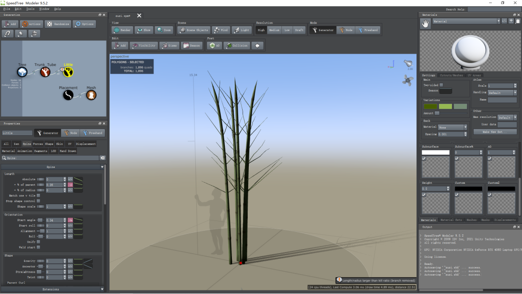Click the hand grab icon in Materials panel
The image size is (522, 294).
coord(426,23)
